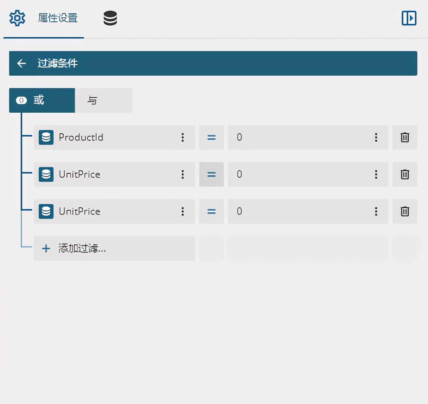Change the equals operator on ProductId row
Screen dimensions: 428x404
[x=211, y=137]
